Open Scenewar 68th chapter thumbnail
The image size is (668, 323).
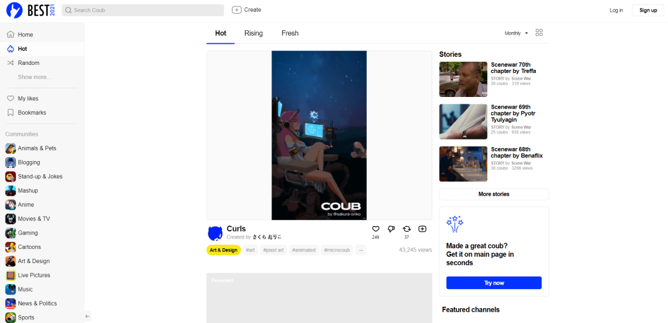click(463, 164)
